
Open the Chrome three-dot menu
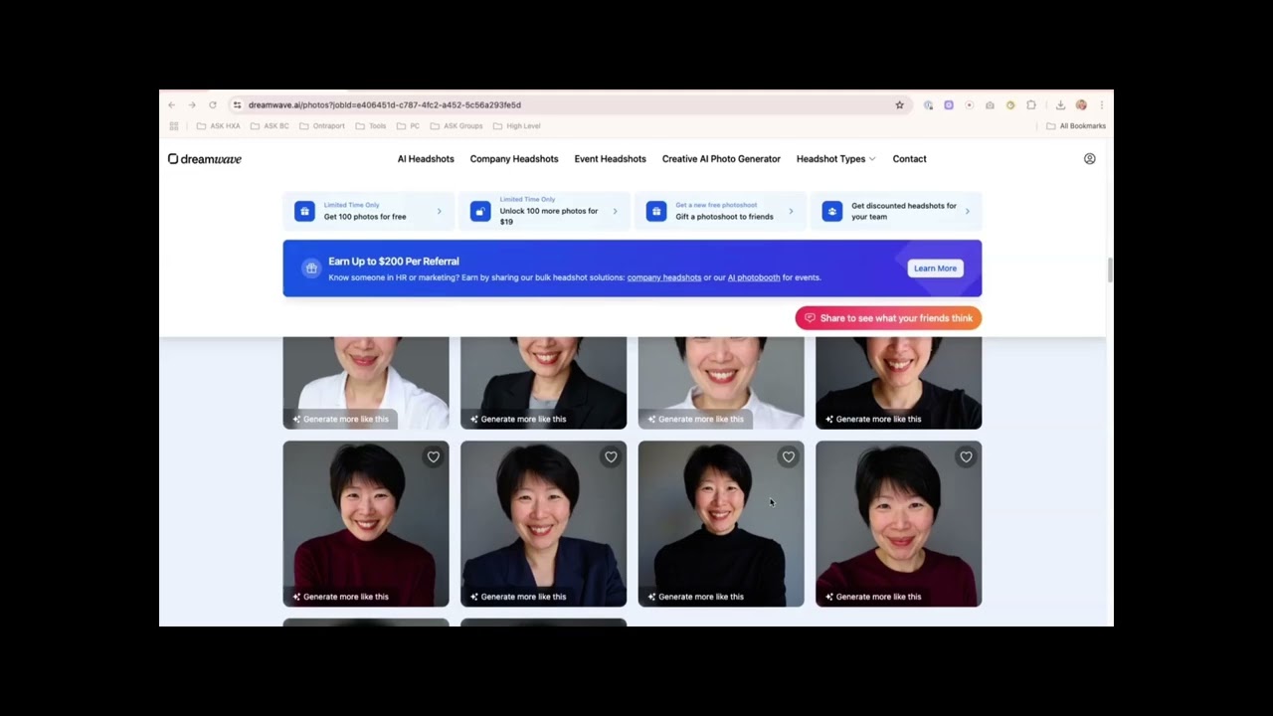point(1101,104)
